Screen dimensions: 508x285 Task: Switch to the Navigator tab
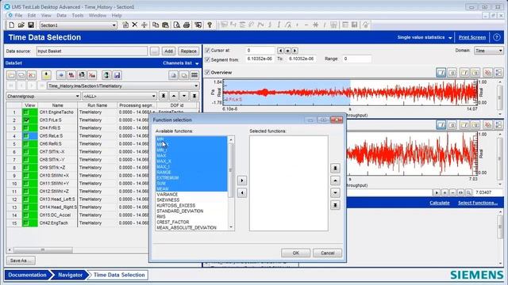tap(70, 275)
